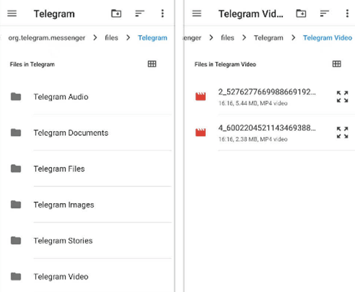Switch to grid view in Files in Telegram Video
The height and width of the screenshot is (292, 355).
point(337,64)
